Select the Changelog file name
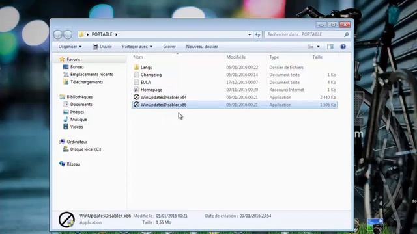417x234 pixels. [x=151, y=75]
